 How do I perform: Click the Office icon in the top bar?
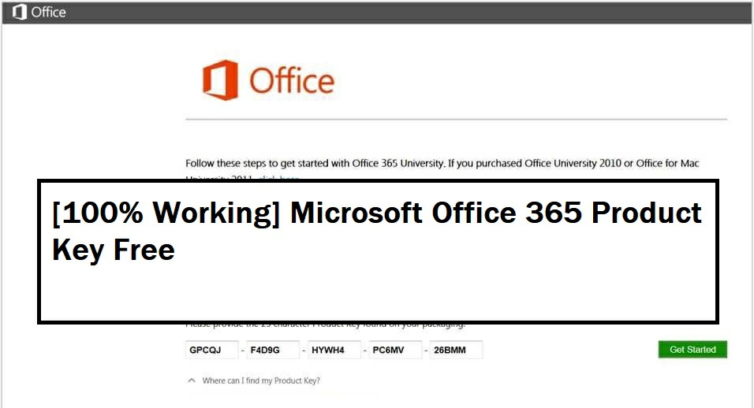click(x=20, y=13)
